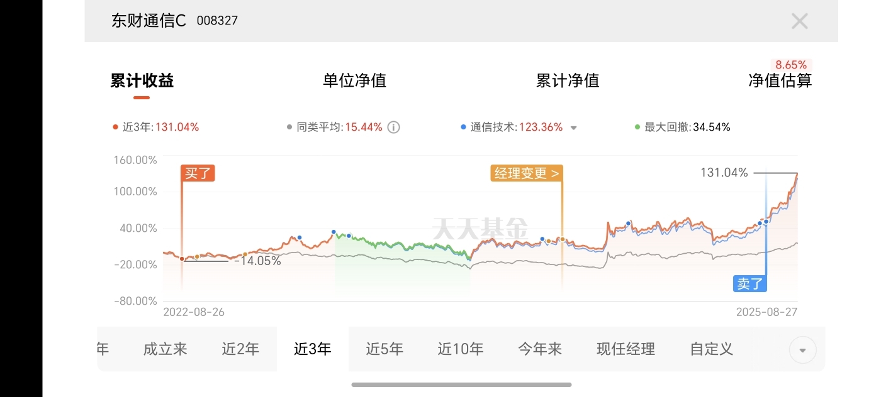Select the 近2年 time range
The height and width of the screenshot is (397, 881).
[x=240, y=349]
